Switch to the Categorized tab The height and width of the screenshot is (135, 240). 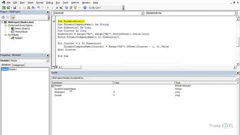tap(18, 65)
